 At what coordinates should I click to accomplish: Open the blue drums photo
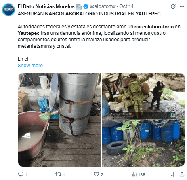[143, 144]
